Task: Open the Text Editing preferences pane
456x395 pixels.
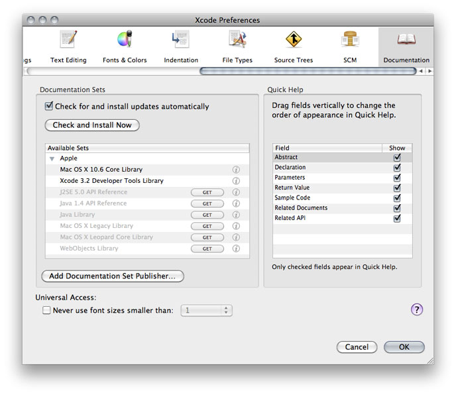Action: 68,45
